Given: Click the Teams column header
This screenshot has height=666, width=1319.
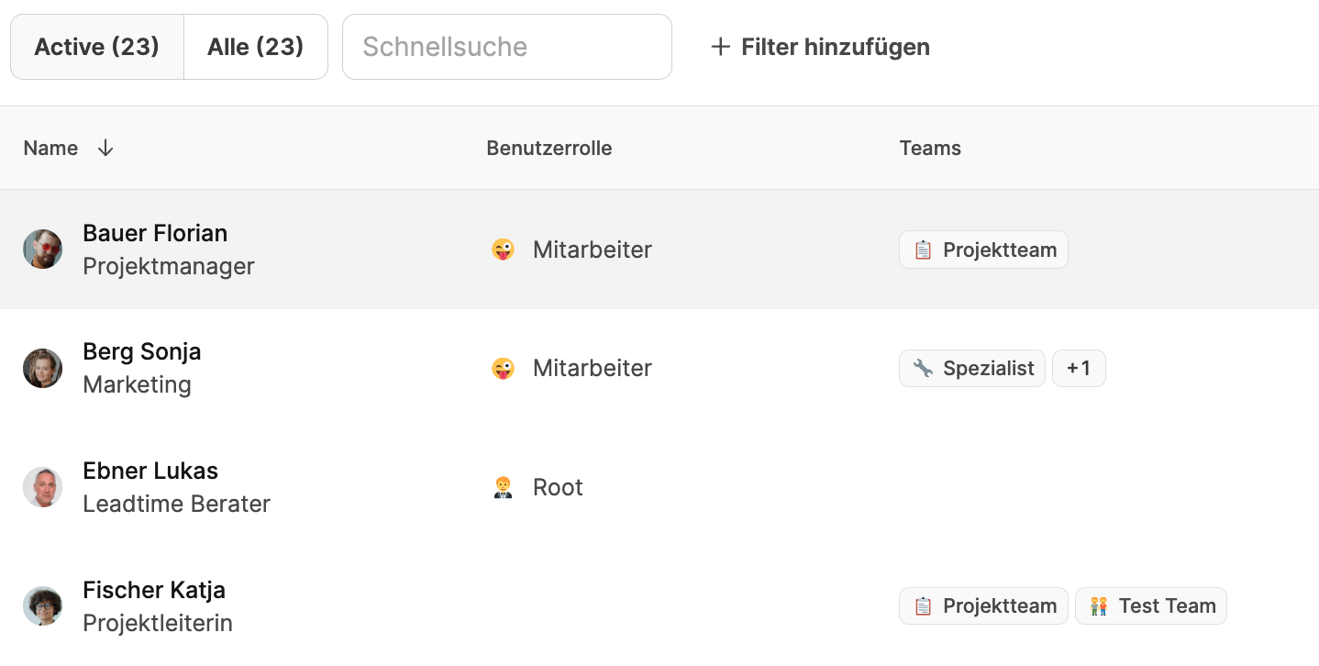Looking at the screenshot, I should (930, 149).
